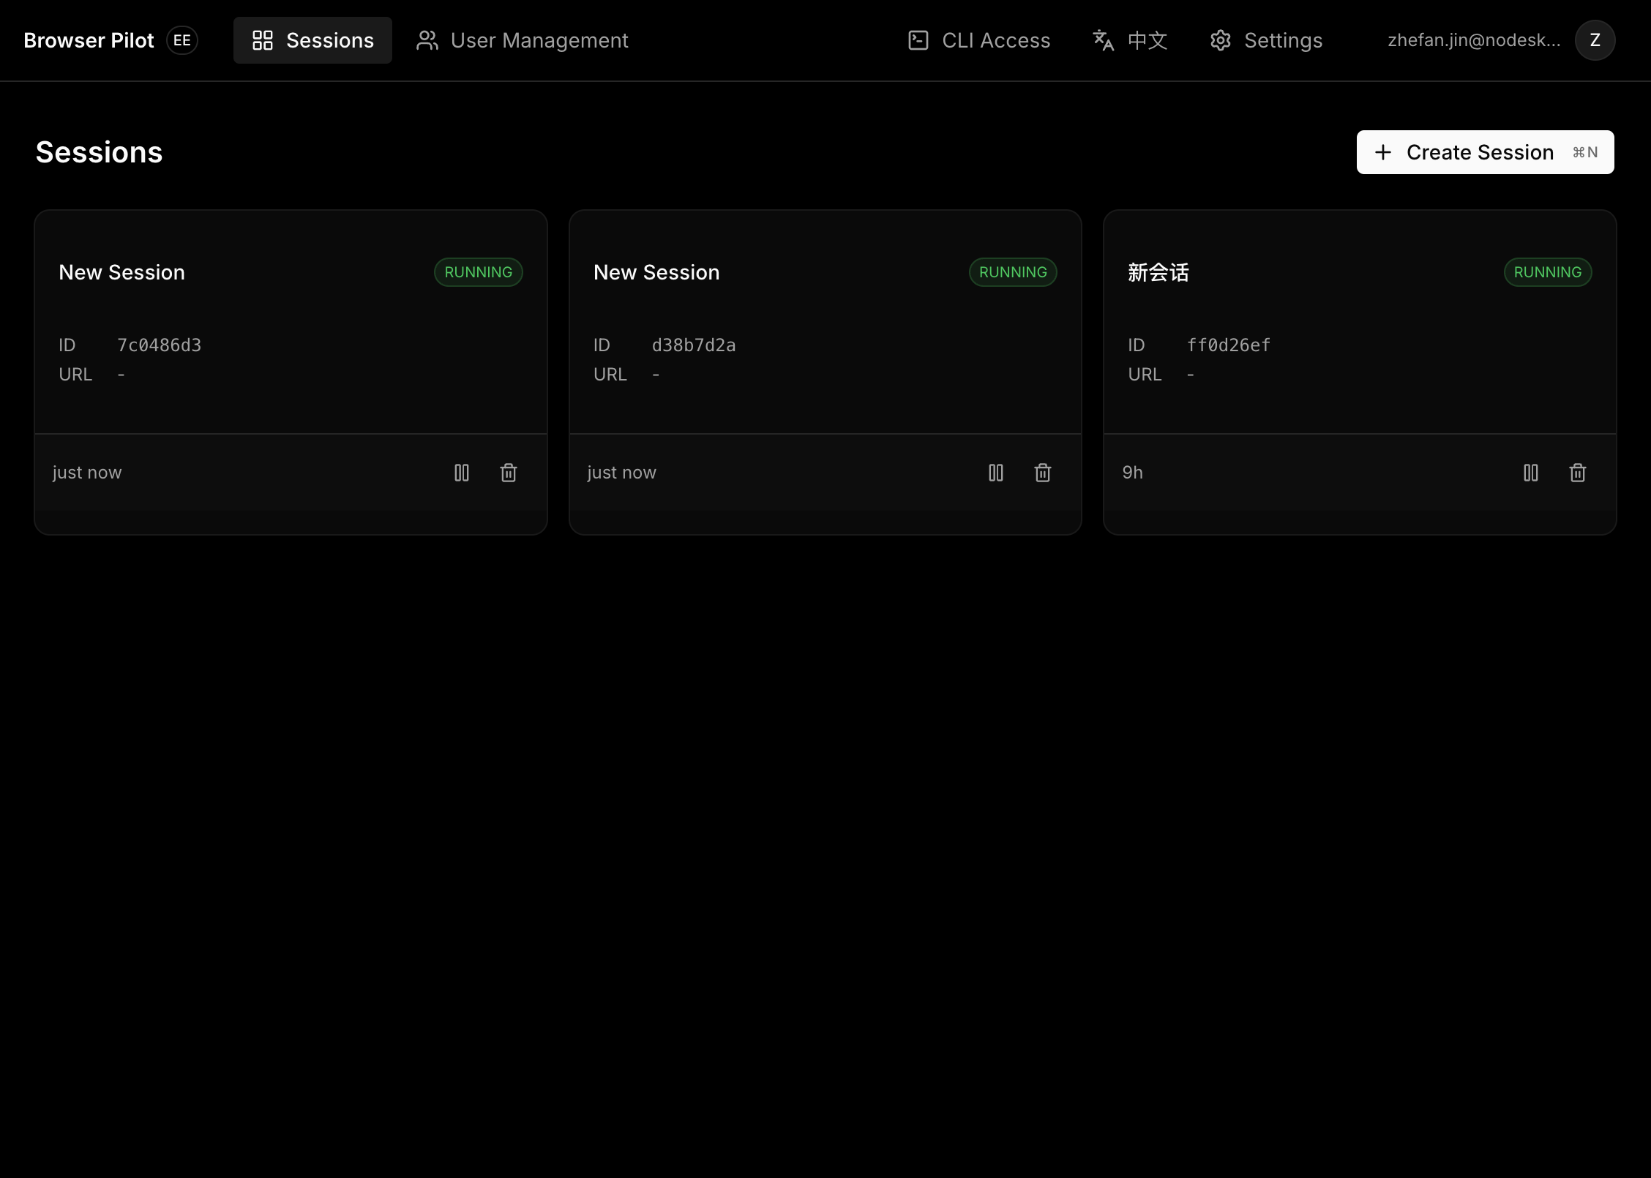Delete the second New Session
Screen dimensions: 1651x1178
[x=1042, y=473]
